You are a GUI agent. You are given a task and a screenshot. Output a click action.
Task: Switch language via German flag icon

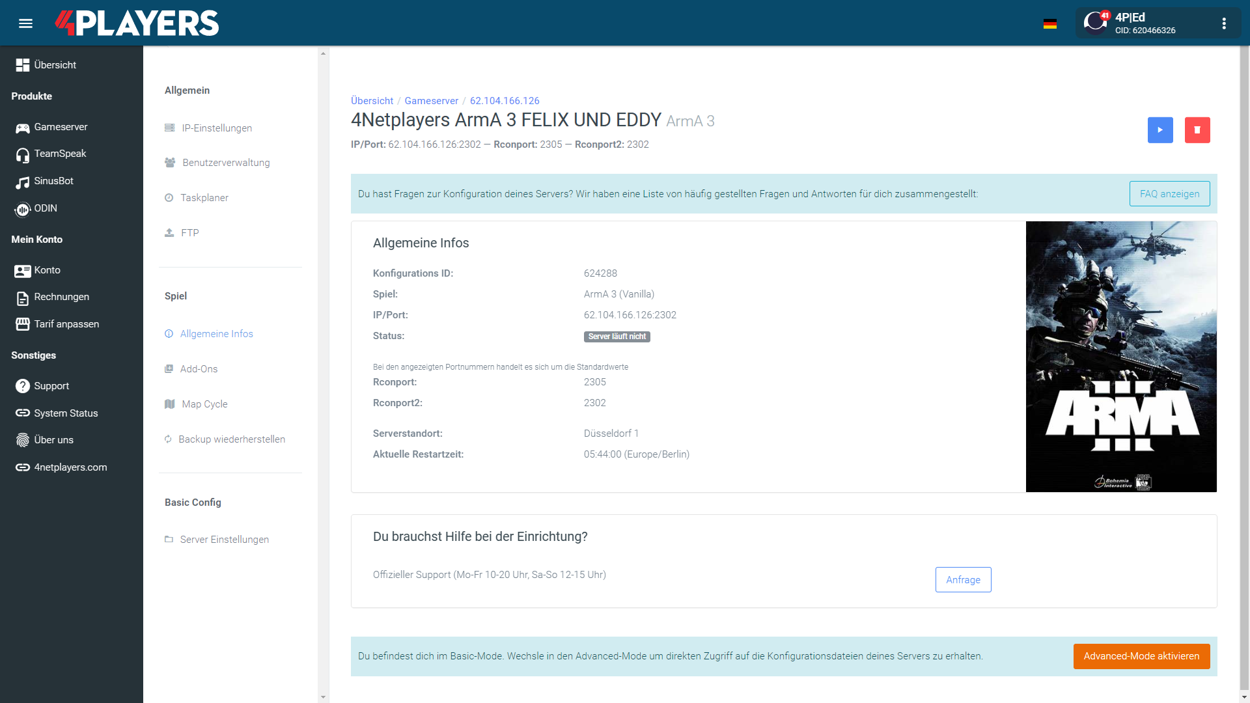(1049, 23)
